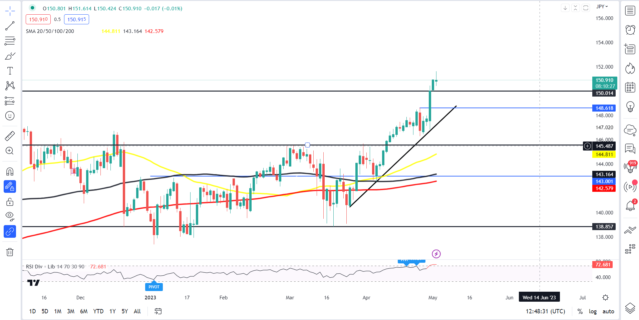Maximize the chart pane button

coord(586,8)
